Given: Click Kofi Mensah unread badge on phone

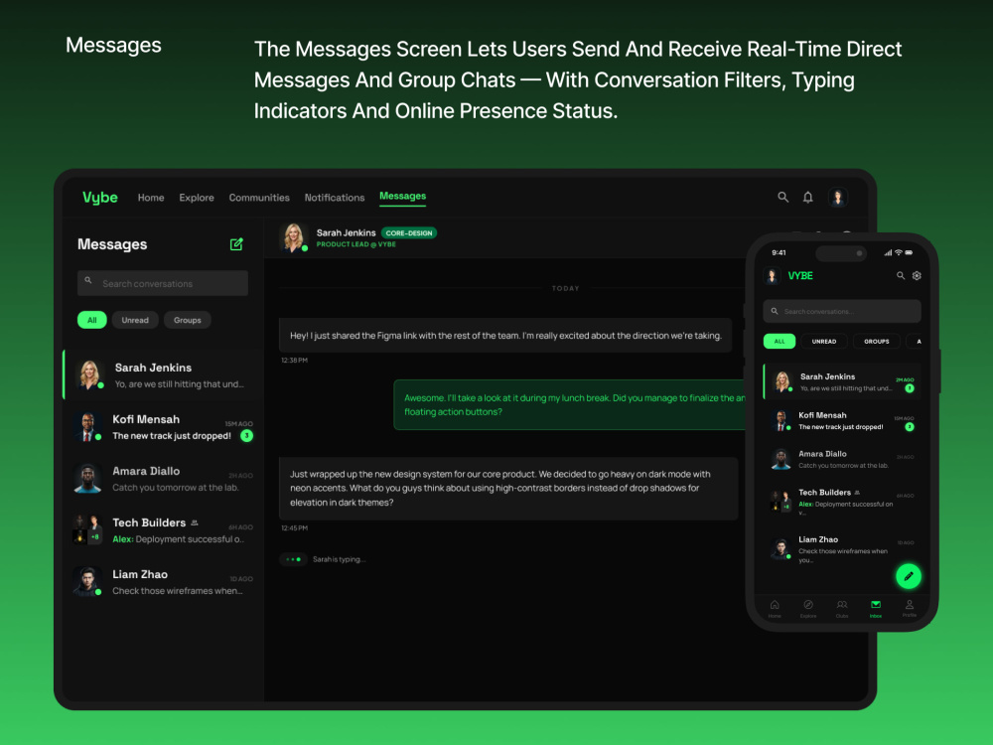Looking at the screenshot, I should tap(910, 427).
